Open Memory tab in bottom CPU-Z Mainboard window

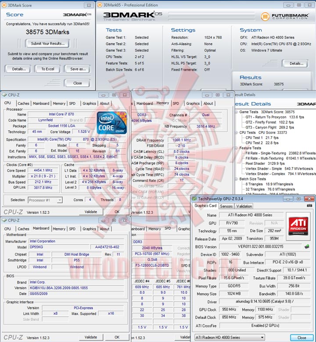click(x=59, y=229)
